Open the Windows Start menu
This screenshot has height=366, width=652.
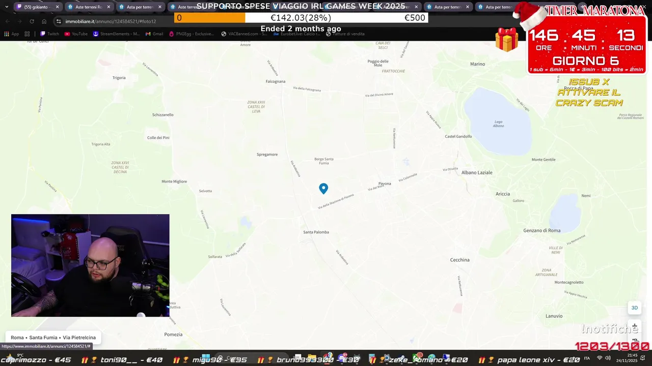205,358
